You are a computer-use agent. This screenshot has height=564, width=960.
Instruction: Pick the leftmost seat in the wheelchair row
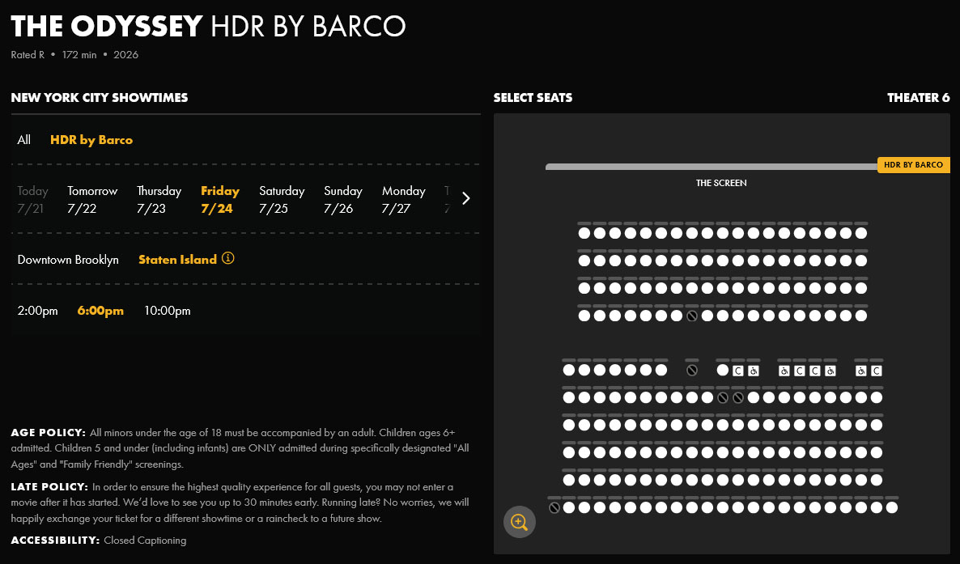point(569,370)
